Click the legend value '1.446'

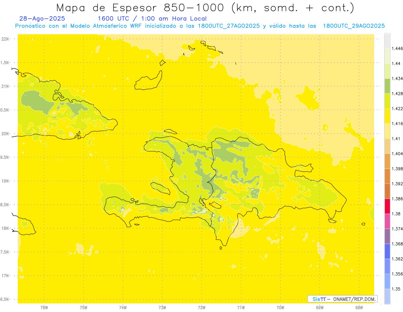point(398,48)
